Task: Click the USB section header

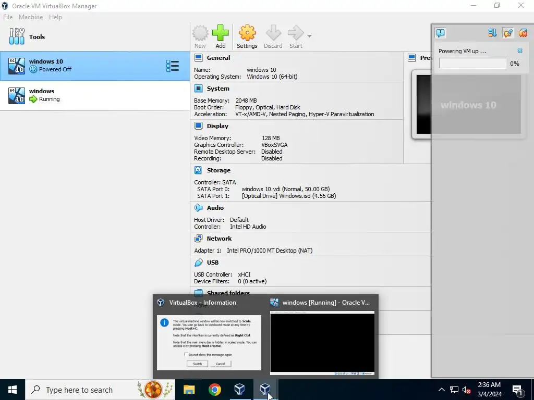Action: tap(213, 262)
